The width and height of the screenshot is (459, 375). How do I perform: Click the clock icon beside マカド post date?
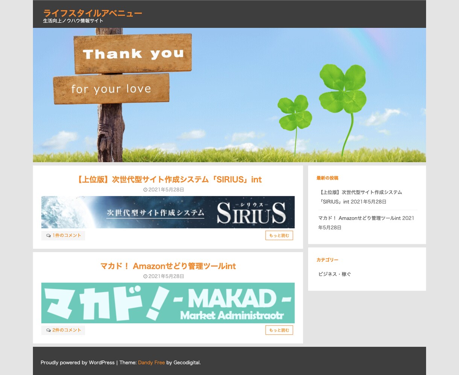tap(145, 276)
